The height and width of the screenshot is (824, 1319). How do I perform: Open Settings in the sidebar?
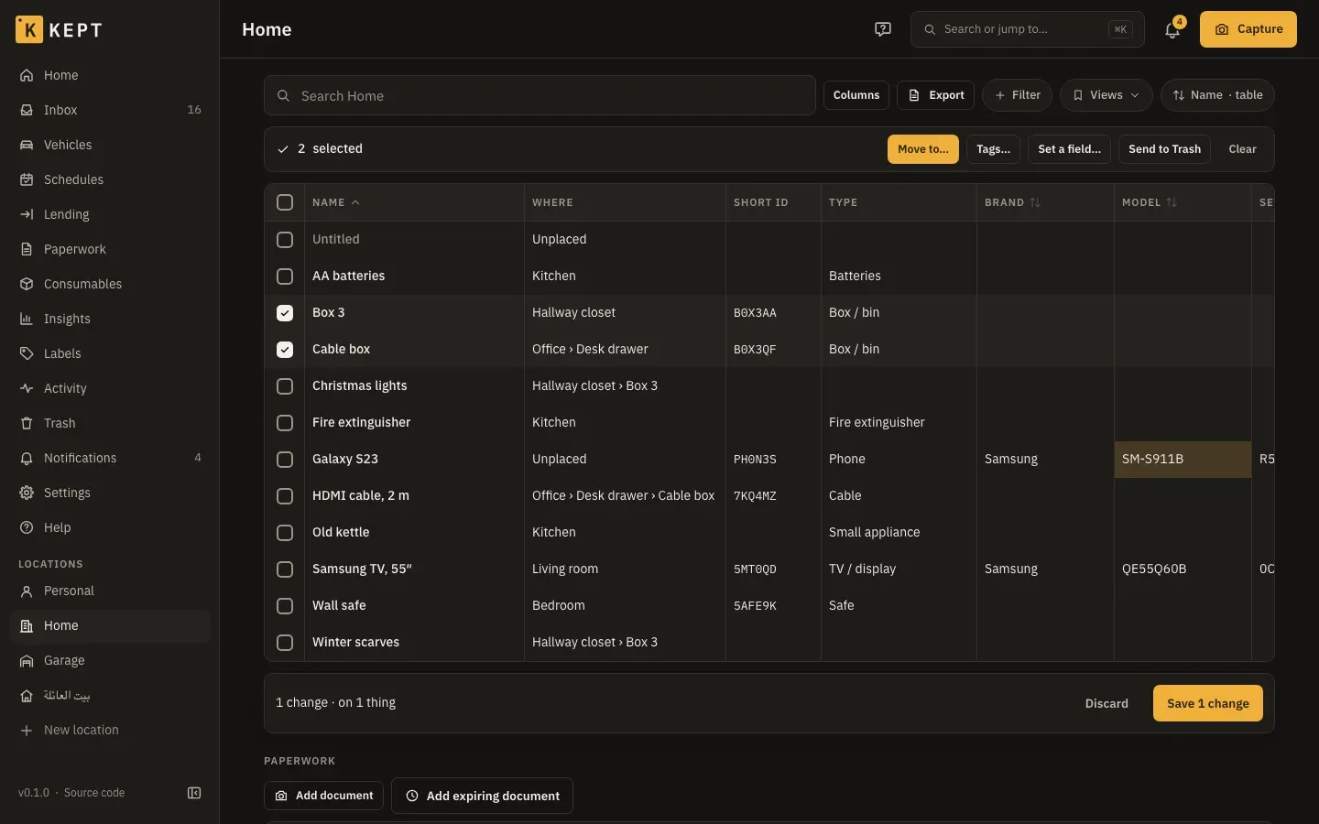tap(110, 493)
